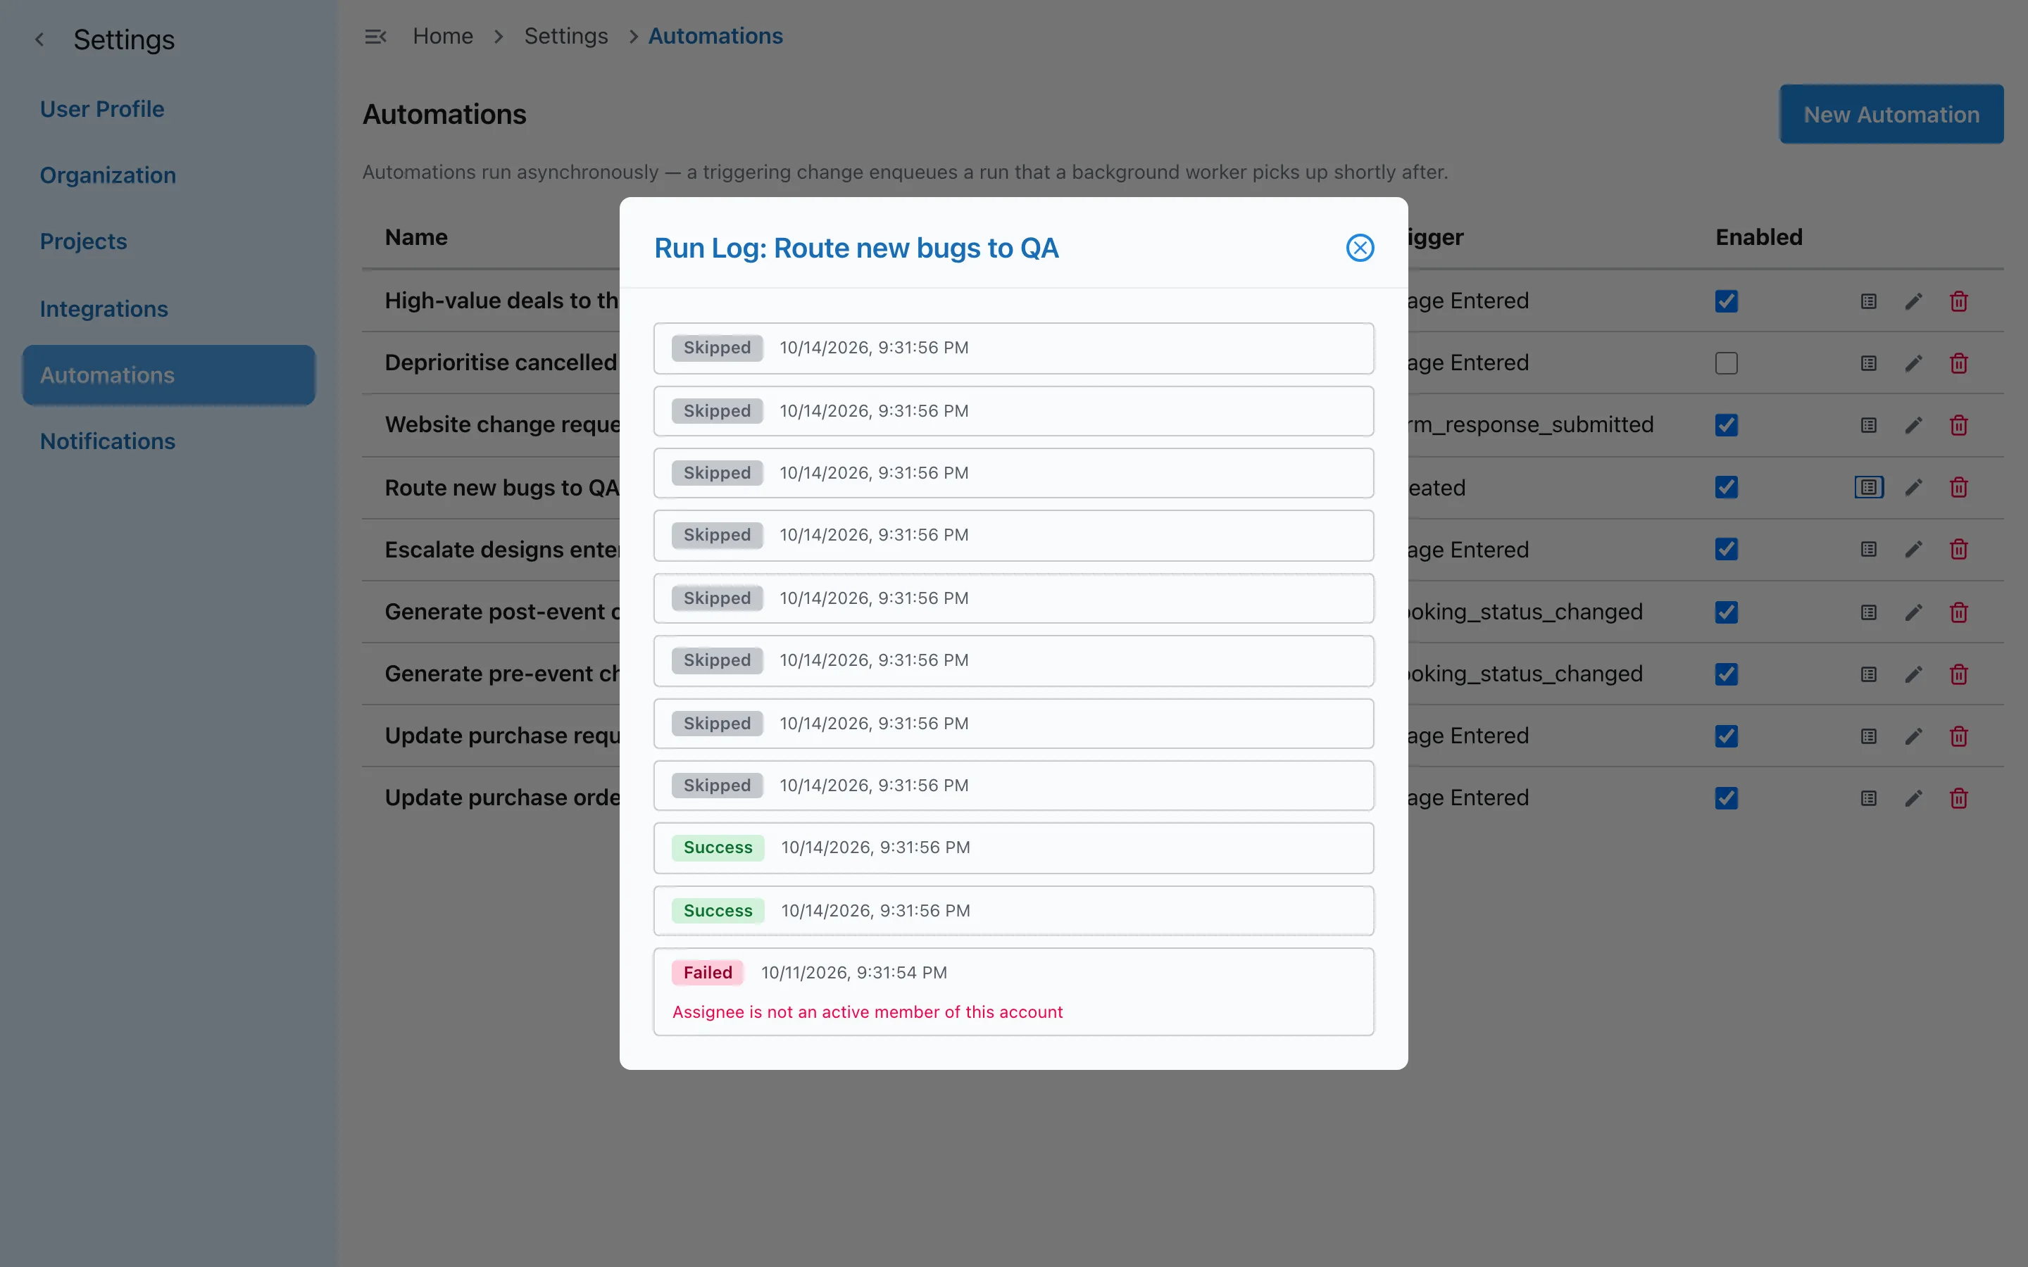Edit the High-value deals automation
The width and height of the screenshot is (2028, 1267).
(1913, 301)
